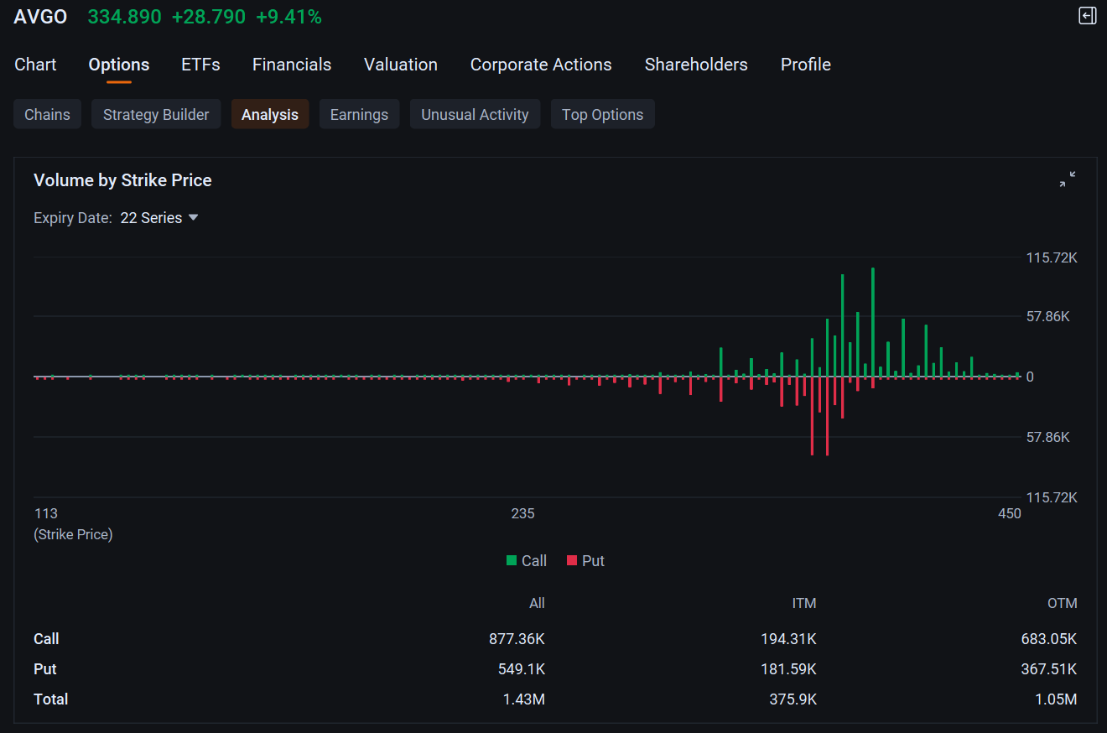Open the Expiry Date series dropdown

(159, 218)
